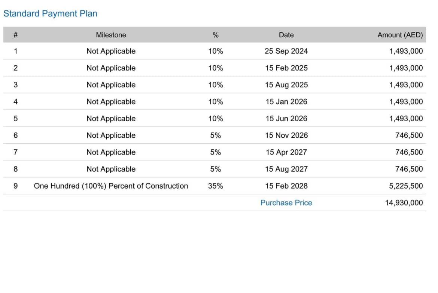Select the 15 Apr 2027 date cell
This screenshot has width=438, height=293.
pyautogui.click(x=286, y=152)
